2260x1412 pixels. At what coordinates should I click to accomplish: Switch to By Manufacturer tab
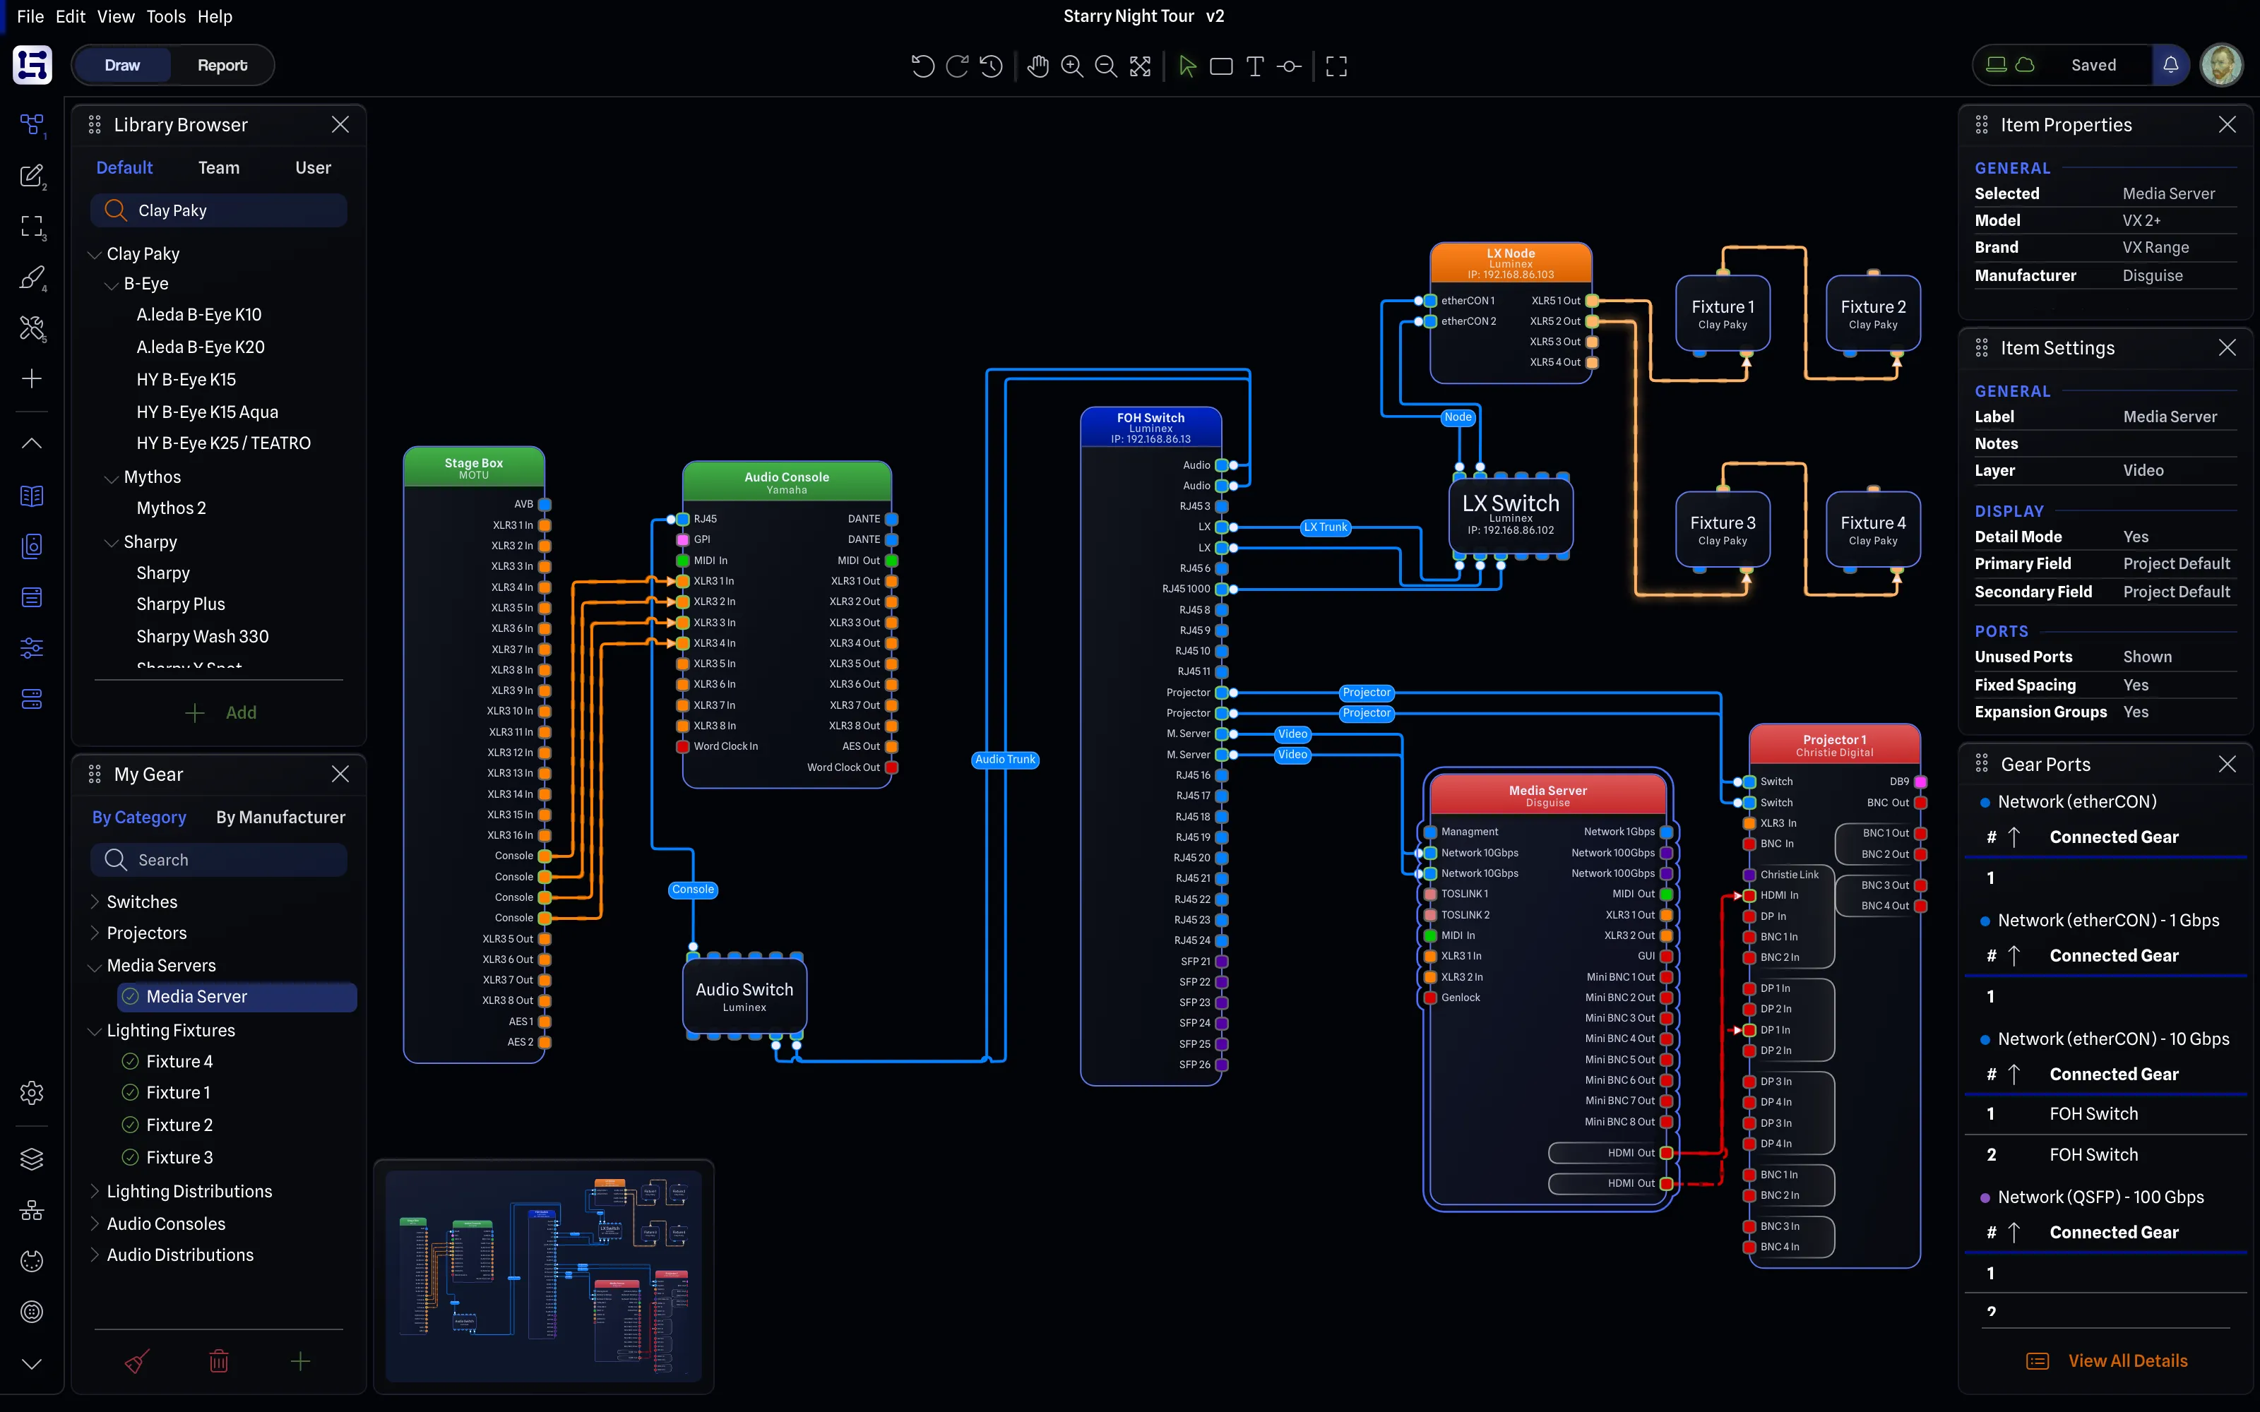click(x=280, y=817)
